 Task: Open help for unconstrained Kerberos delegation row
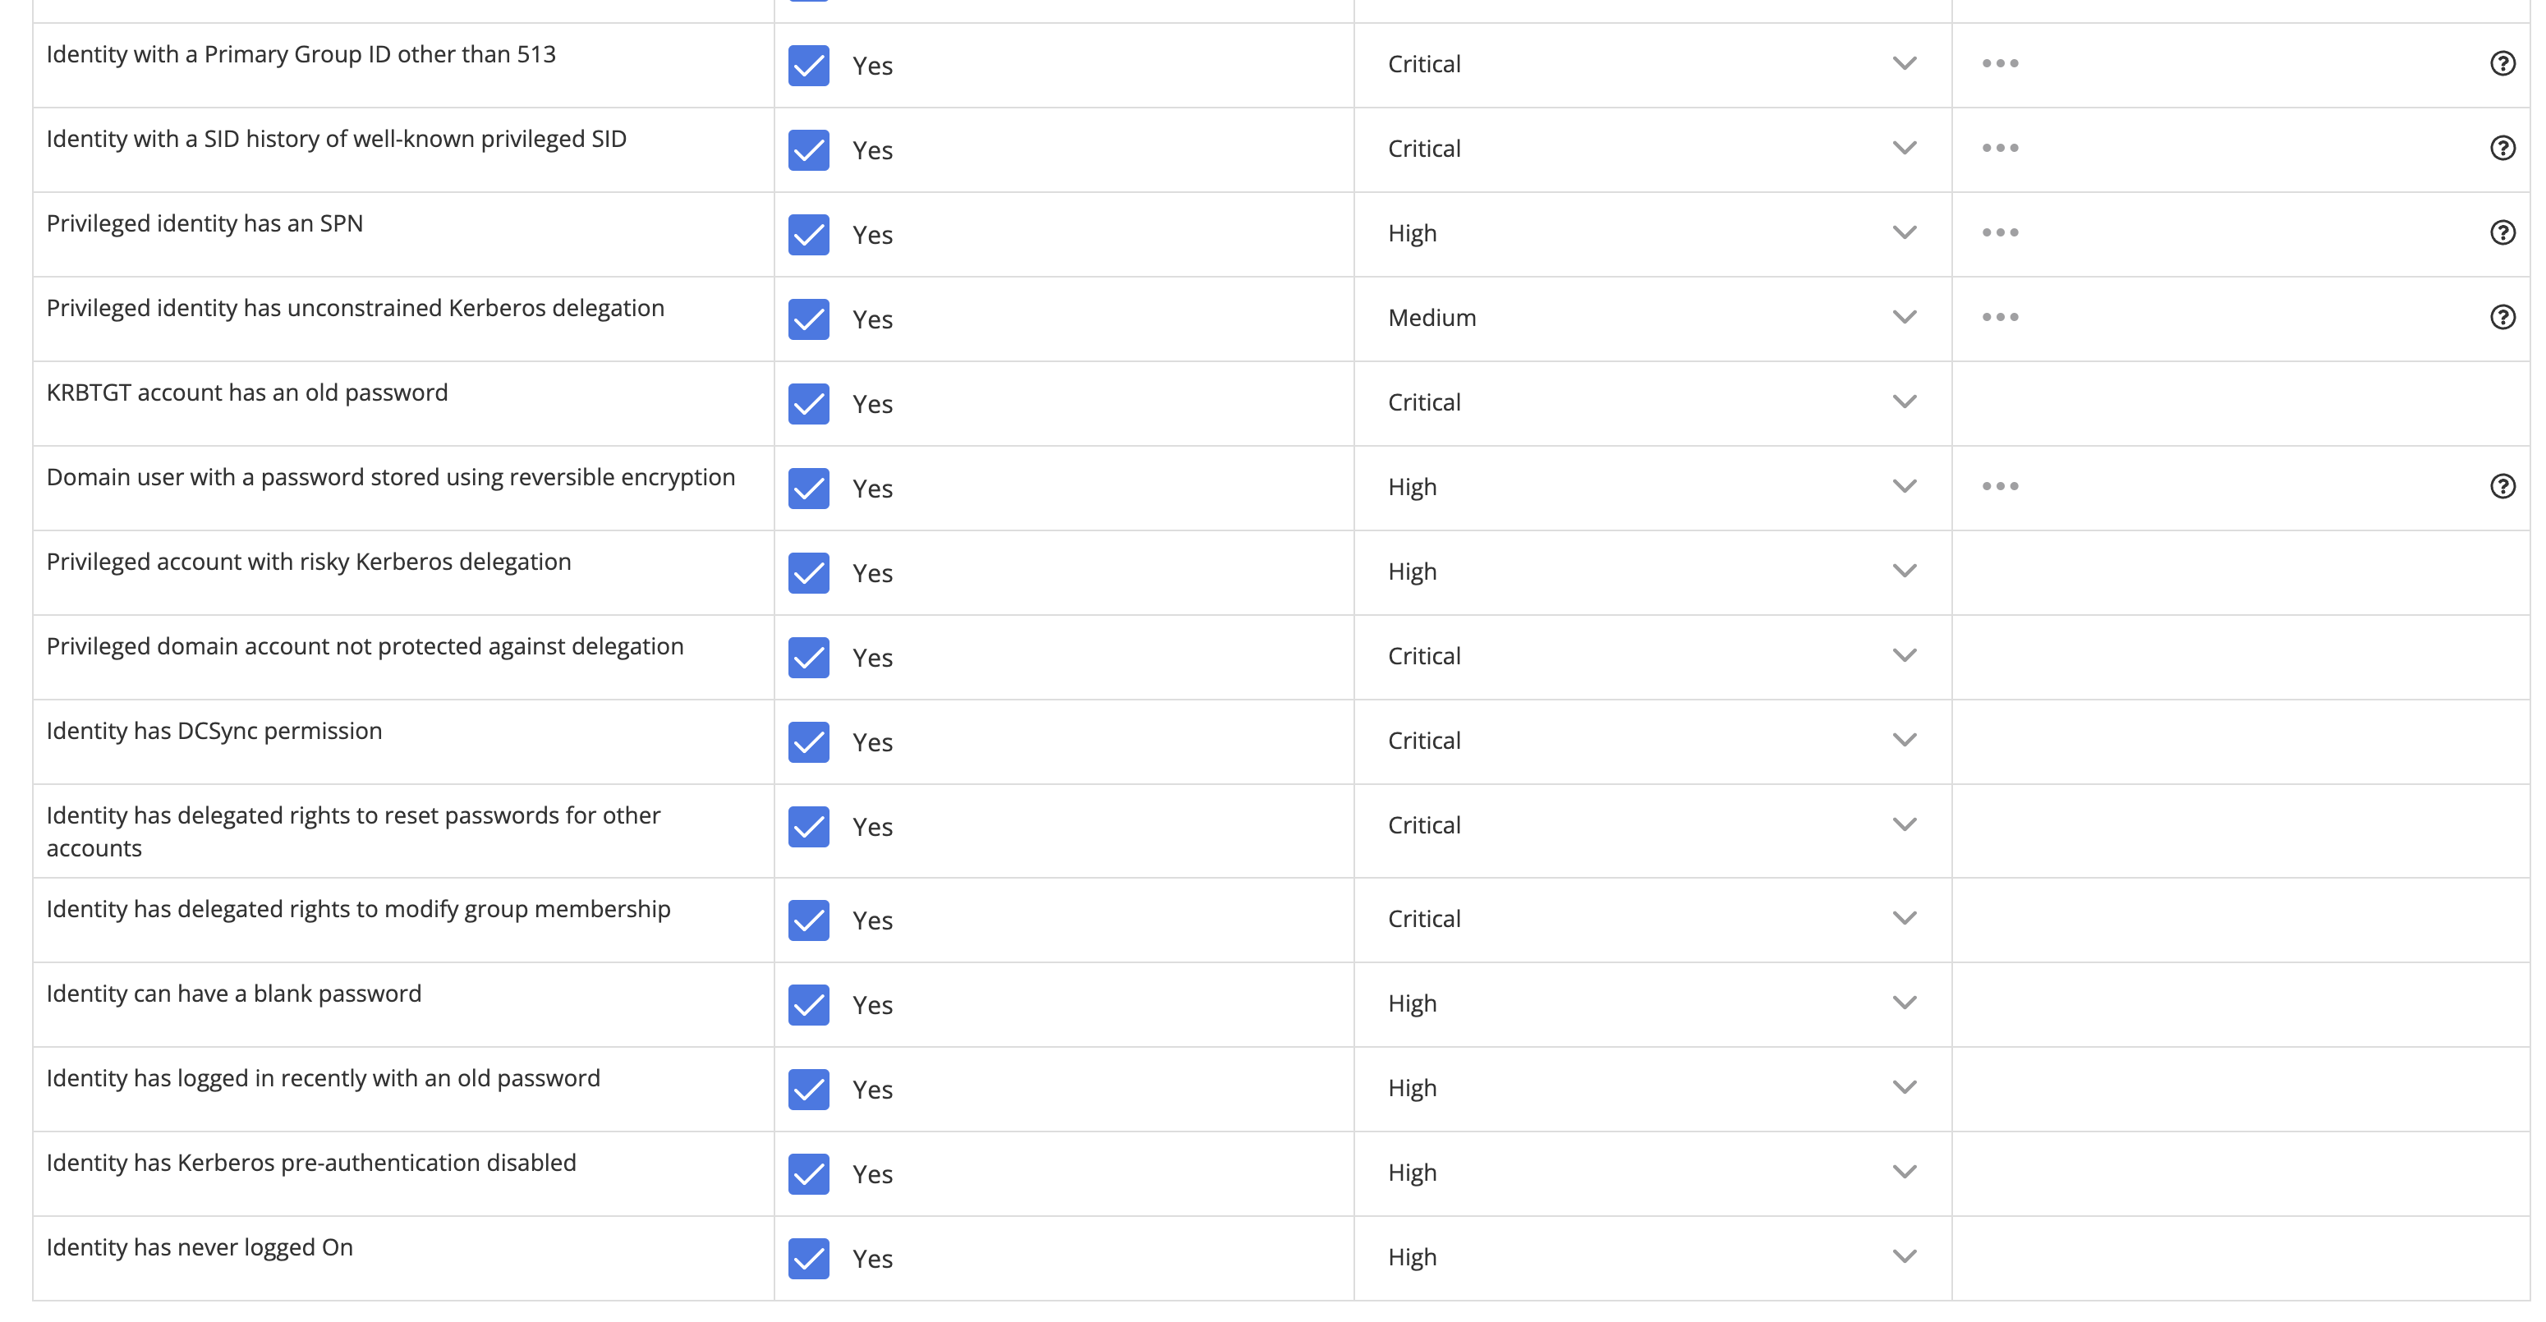[2502, 317]
